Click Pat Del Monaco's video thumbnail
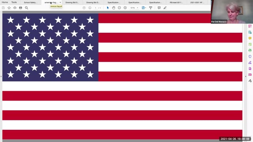The image size is (253, 142). (x=232, y=12)
